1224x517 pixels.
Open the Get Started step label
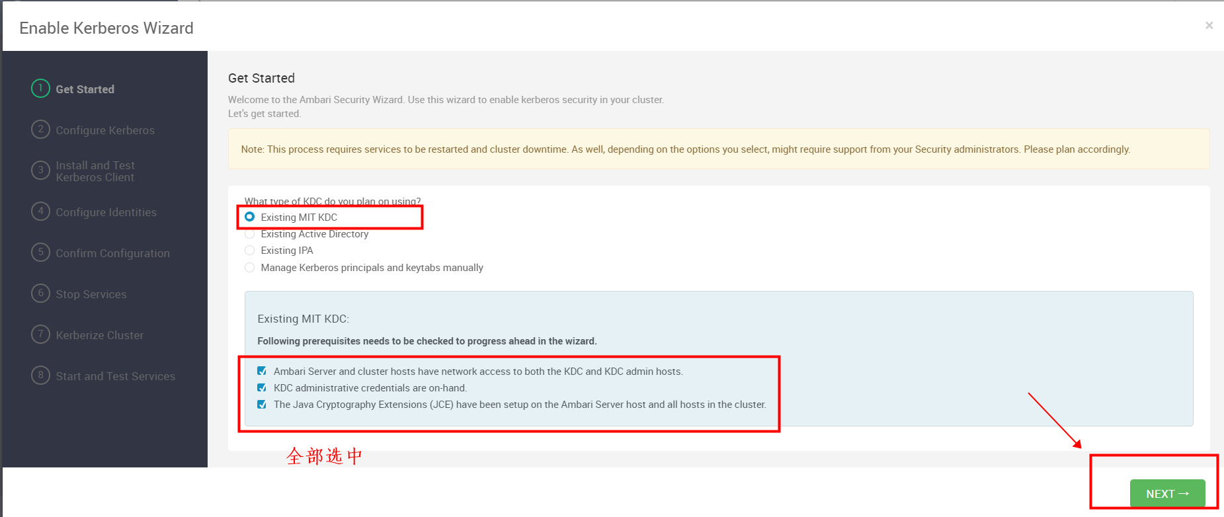[85, 89]
